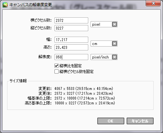Uncheck the 縦横比を固定 checkbox
This screenshot has height=133, width=163.
click(56, 66)
